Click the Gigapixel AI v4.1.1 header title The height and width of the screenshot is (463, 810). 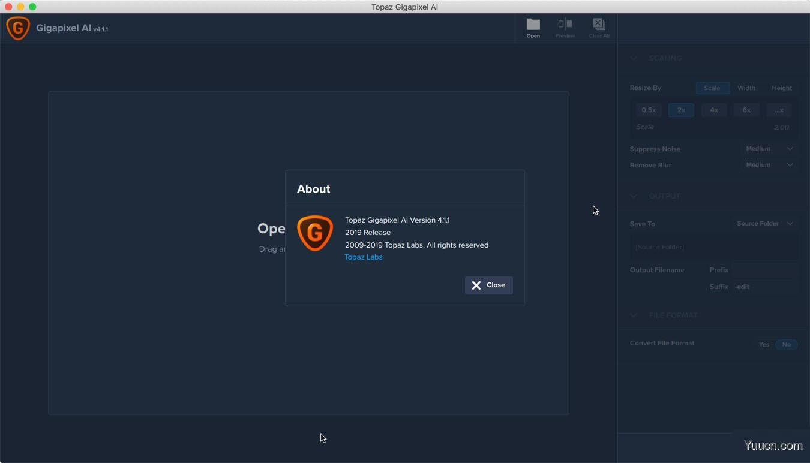72,28
